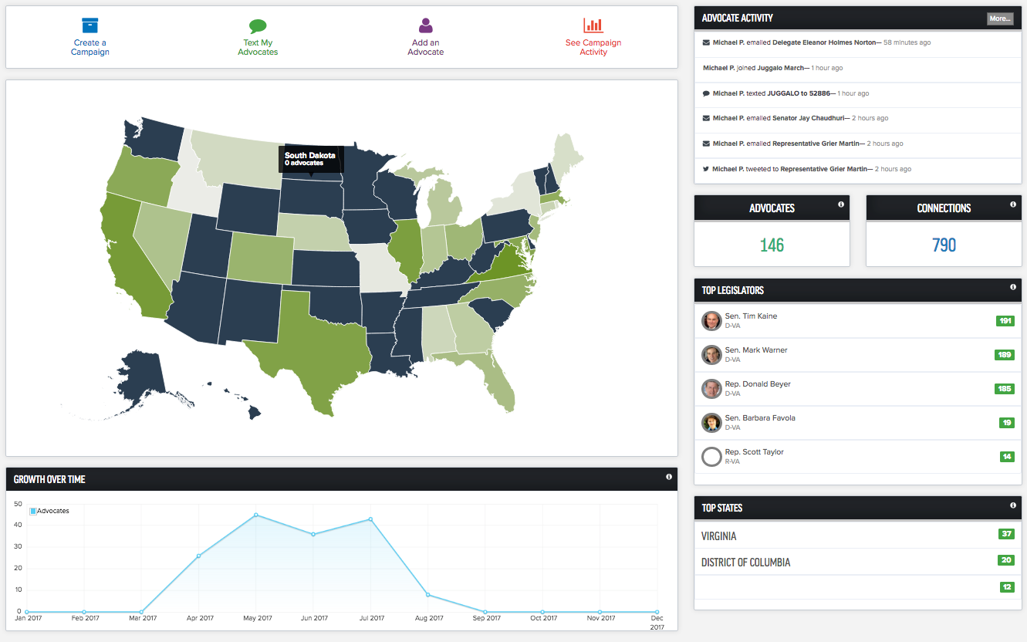The width and height of the screenshot is (1027, 642).
Task: Click the info icon on Top Legislators panel
Action: tap(1013, 287)
